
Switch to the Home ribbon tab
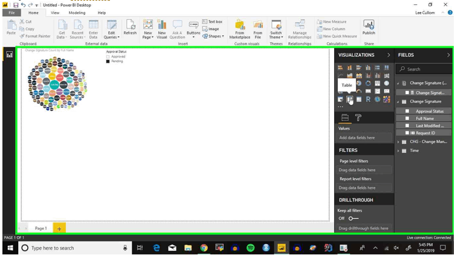coord(33,13)
